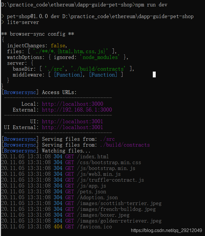This screenshot has width=205, height=236.
Task: Click the files glob pattern string
Action: click(71, 51)
